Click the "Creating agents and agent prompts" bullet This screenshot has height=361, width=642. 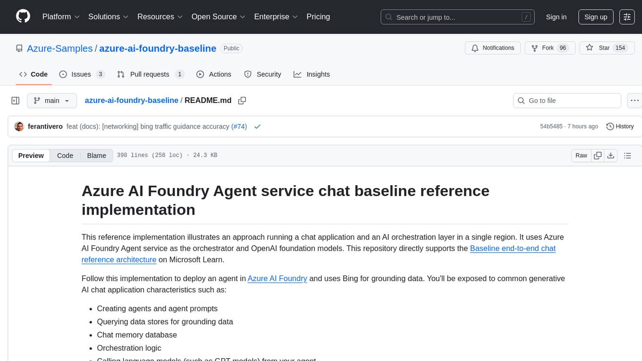[x=157, y=308]
